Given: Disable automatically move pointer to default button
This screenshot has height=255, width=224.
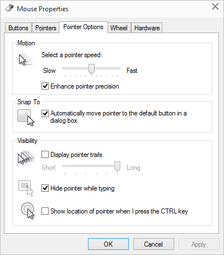Looking at the screenshot, I should point(45,113).
